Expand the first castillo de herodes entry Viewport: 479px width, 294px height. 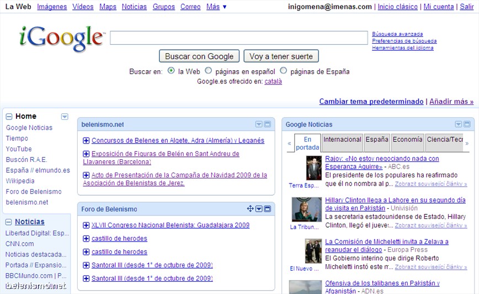pos(86,239)
